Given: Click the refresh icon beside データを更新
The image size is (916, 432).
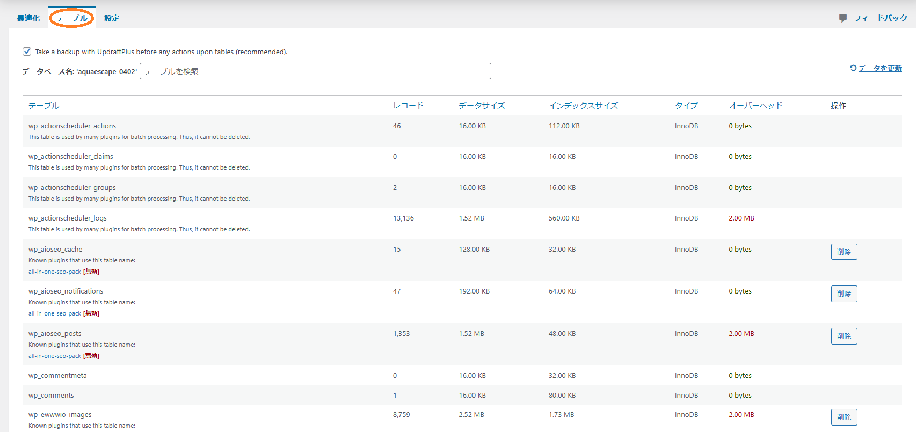Looking at the screenshot, I should click(853, 68).
